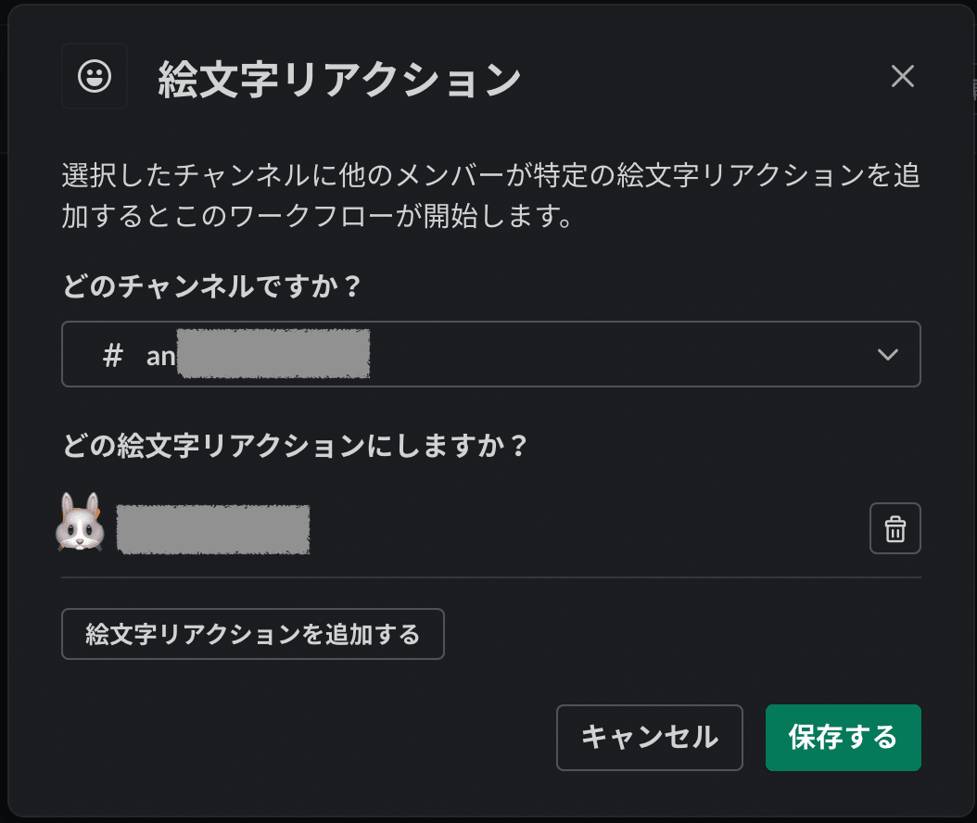This screenshot has height=823, width=977.
Task: Click the X to dismiss the dialog
Action: coord(902,76)
